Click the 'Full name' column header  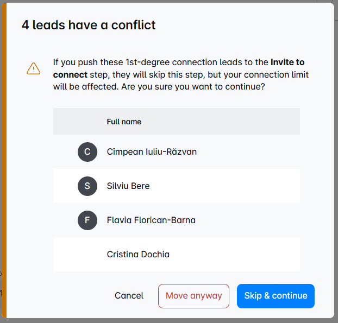[124, 122]
